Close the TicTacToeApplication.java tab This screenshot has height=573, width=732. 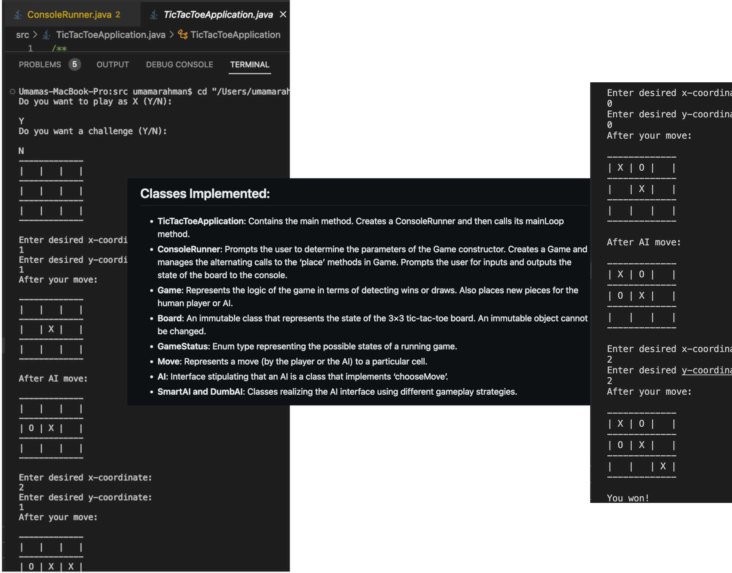tap(283, 14)
